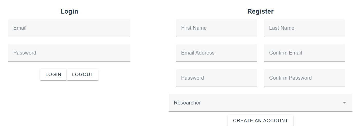Screen dimensions: 360x126
Task: Activate the Email Address field
Action: coord(216,53)
